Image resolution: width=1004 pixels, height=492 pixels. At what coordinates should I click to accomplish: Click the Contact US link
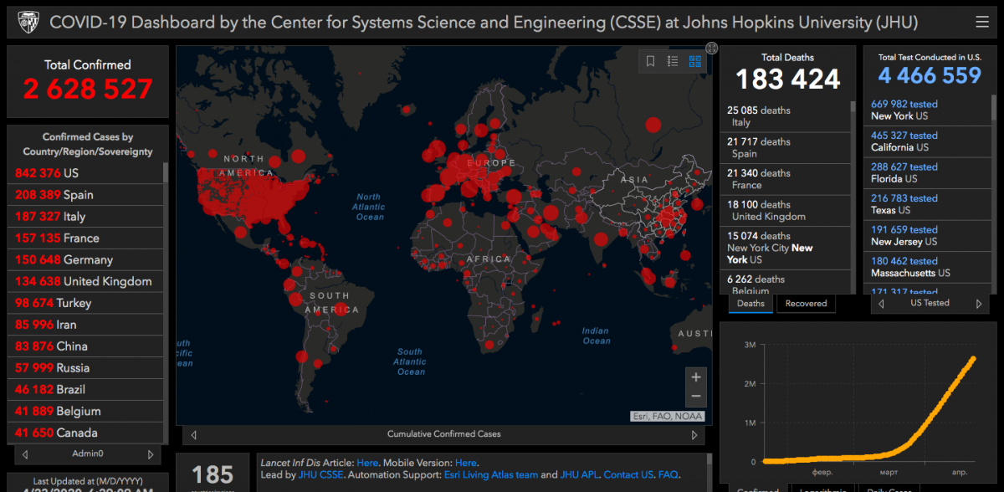coord(627,475)
